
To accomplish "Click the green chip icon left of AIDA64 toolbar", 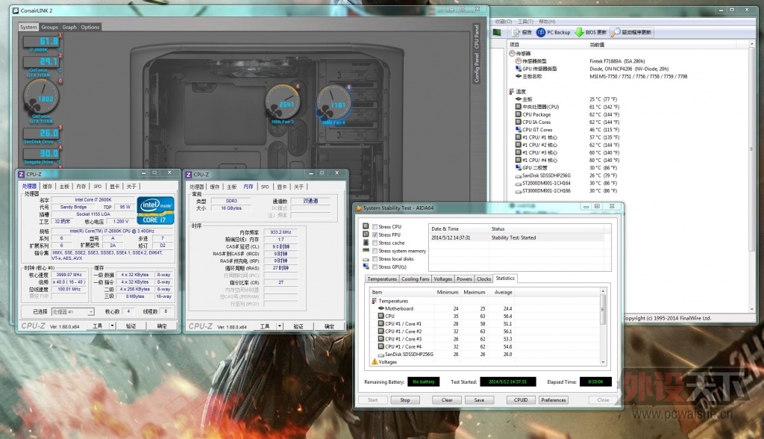I will click(x=496, y=32).
